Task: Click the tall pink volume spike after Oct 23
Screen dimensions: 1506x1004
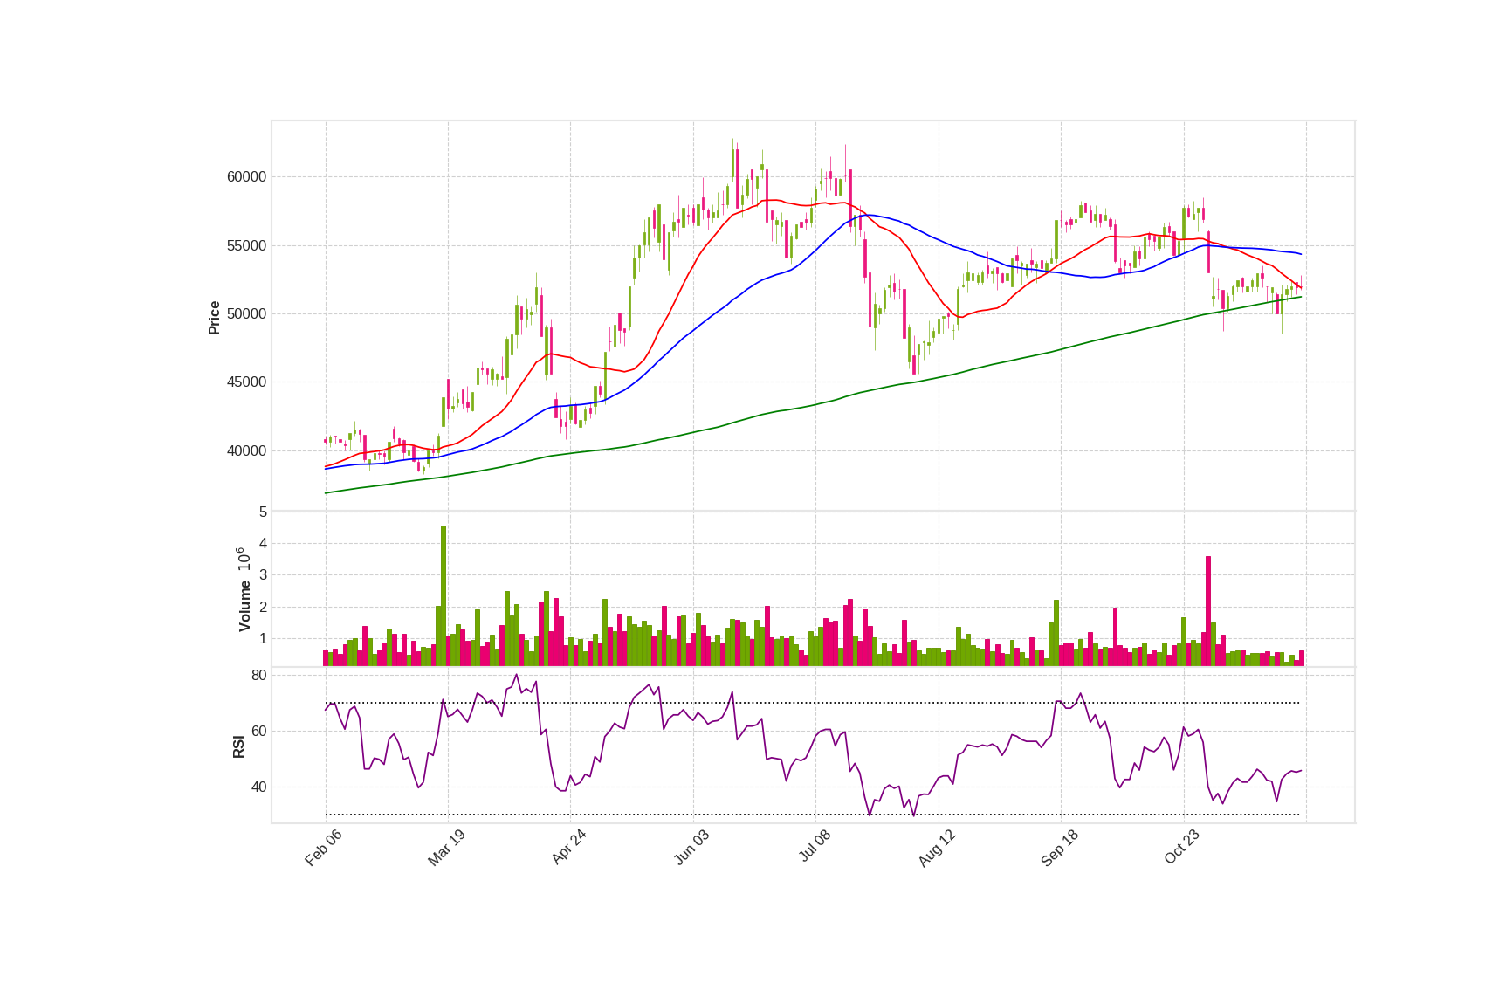Action: [1208, 611]
